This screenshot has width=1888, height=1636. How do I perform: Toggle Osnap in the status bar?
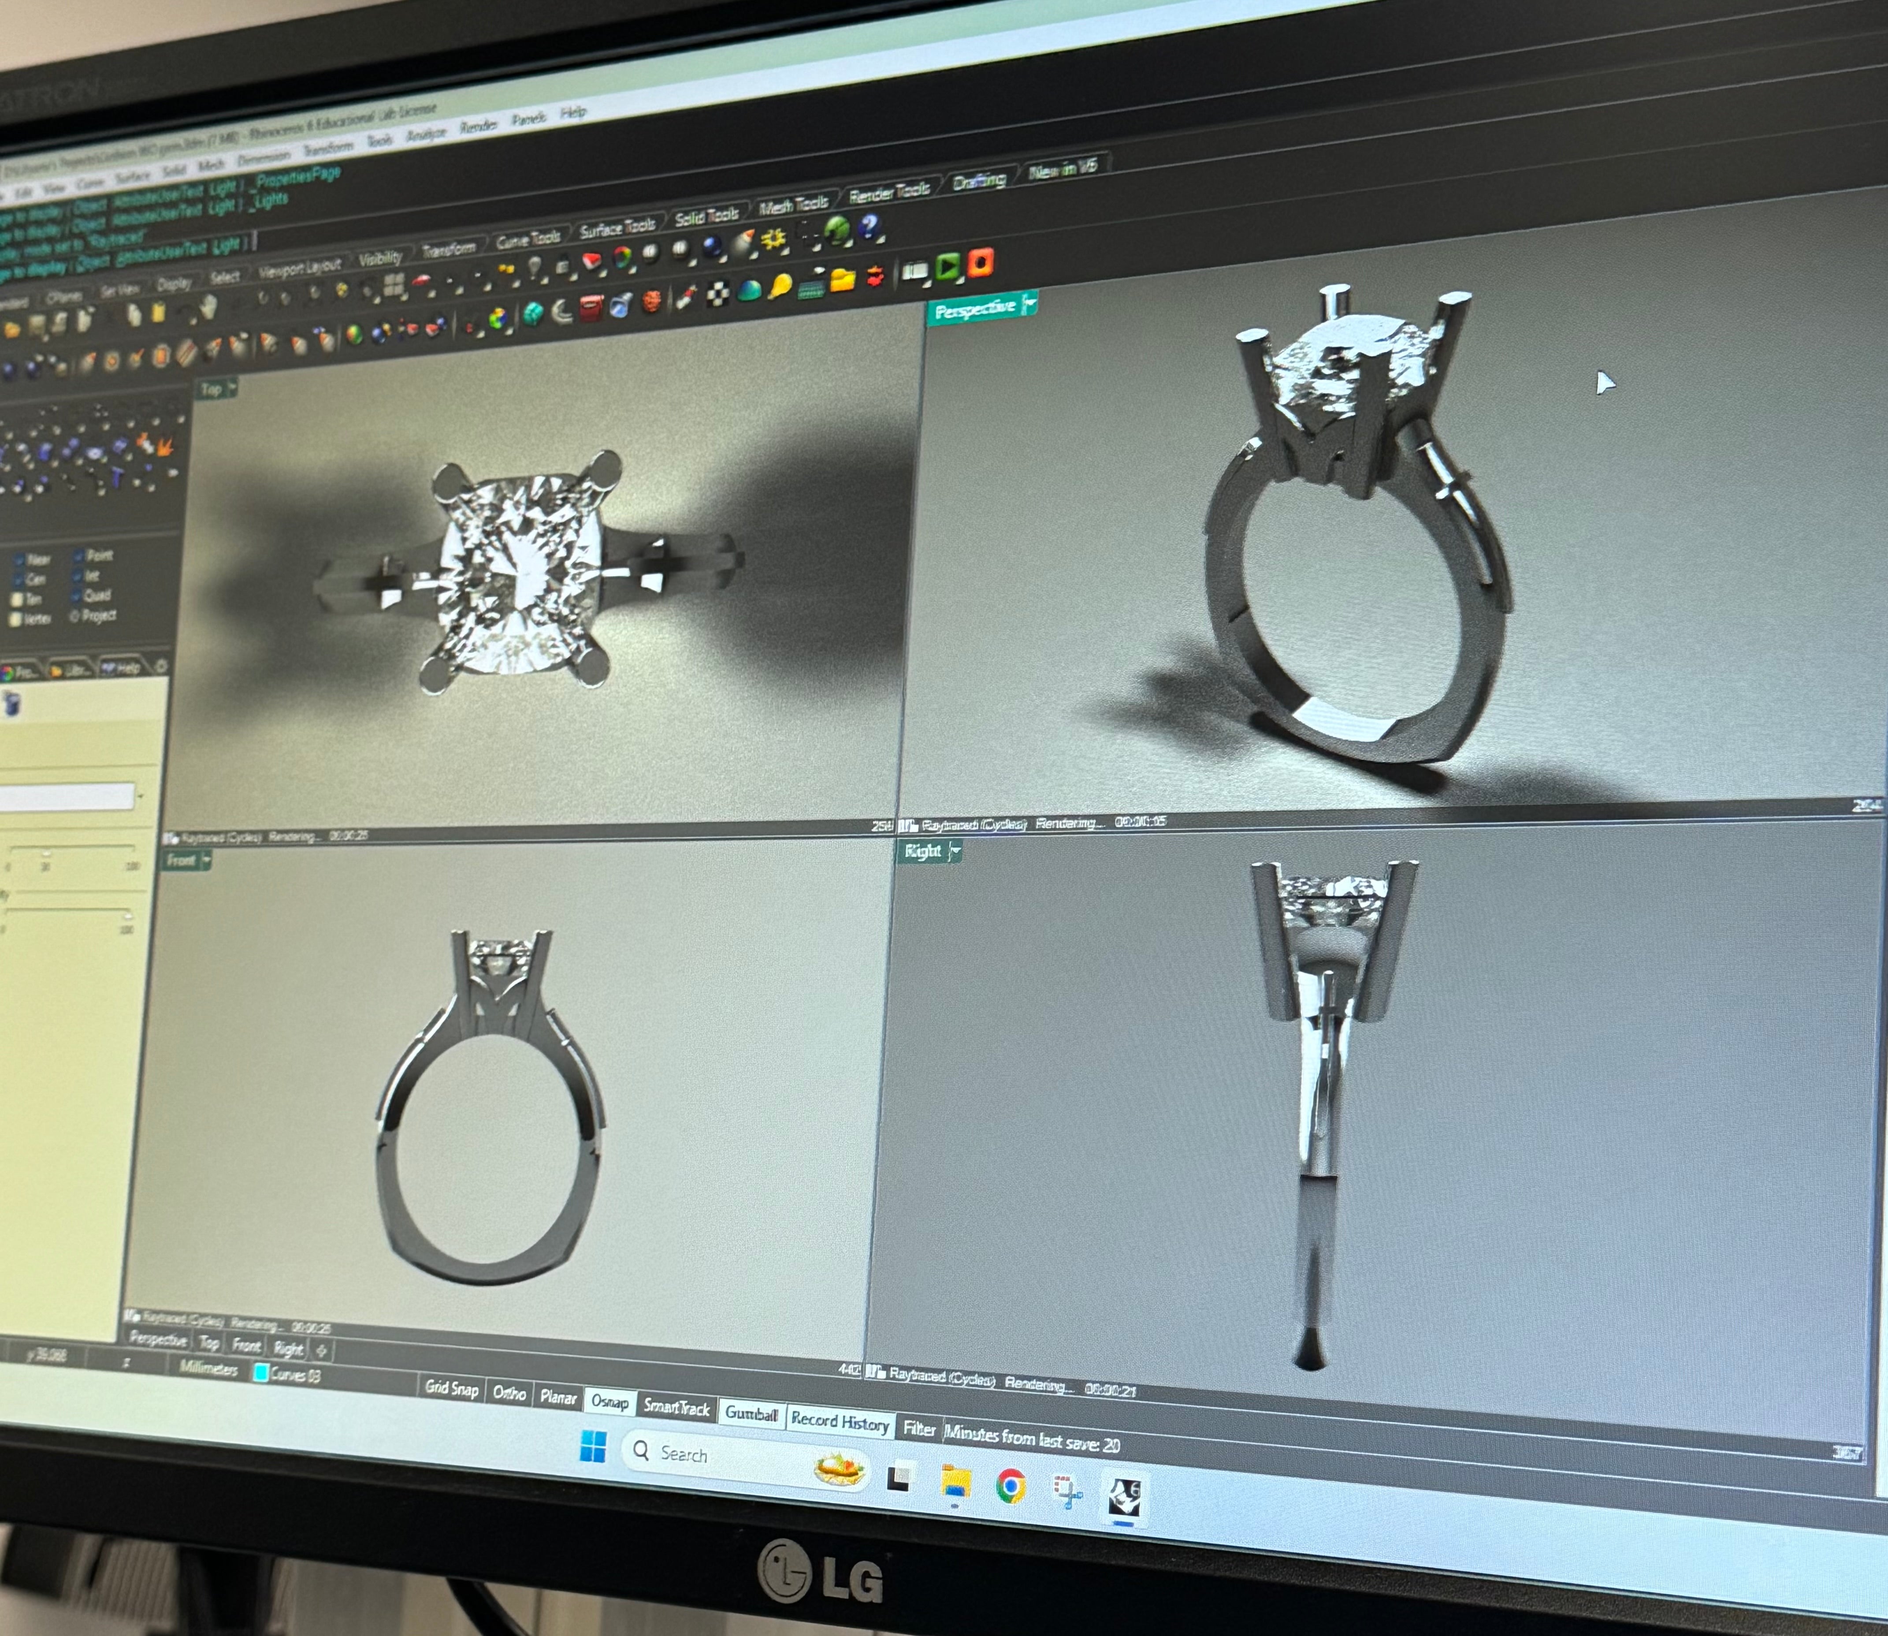click(x=610, y=1401)
